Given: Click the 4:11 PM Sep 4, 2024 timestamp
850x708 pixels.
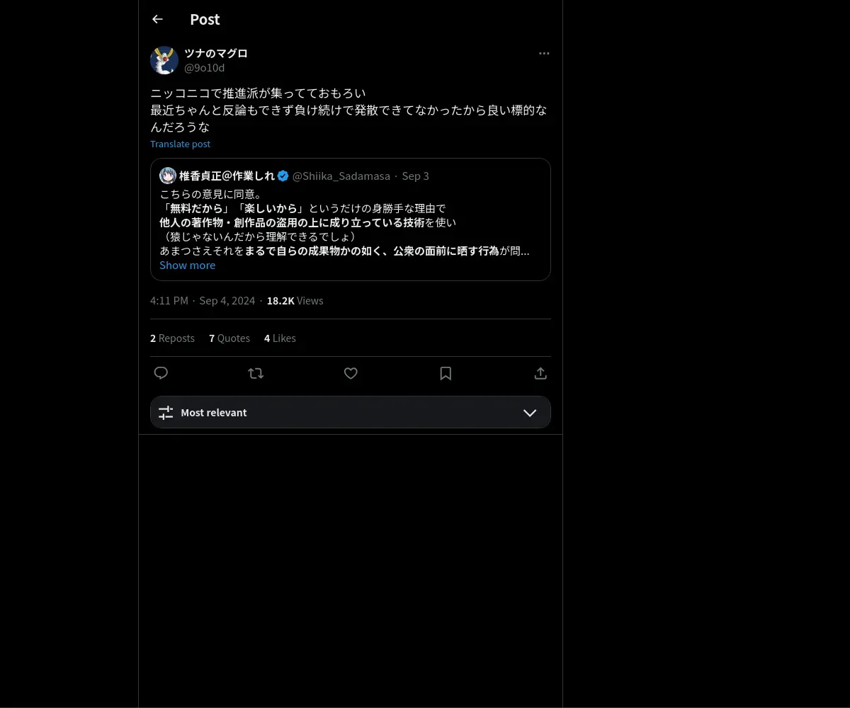Looking at the screenshot, I should (x=203, y=301).
